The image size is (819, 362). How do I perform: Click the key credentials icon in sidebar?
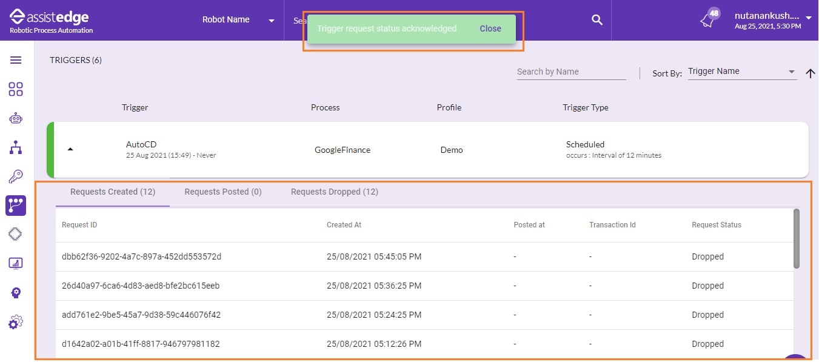(x=16, y=176)
